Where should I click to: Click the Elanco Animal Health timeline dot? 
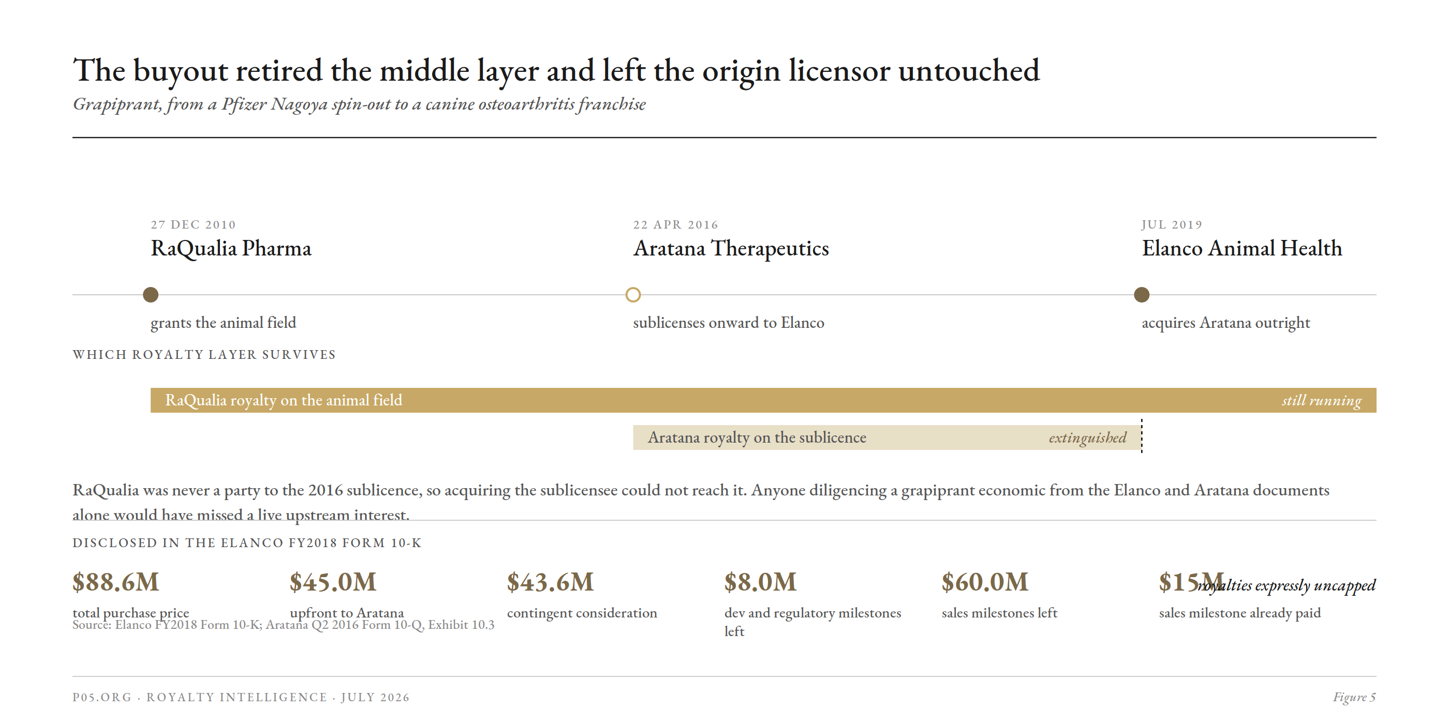(1141, 295)
